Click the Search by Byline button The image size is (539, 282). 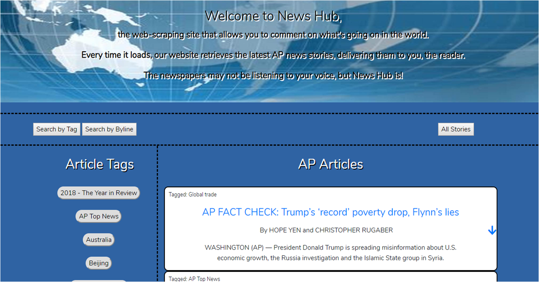(x=109, y=129)
